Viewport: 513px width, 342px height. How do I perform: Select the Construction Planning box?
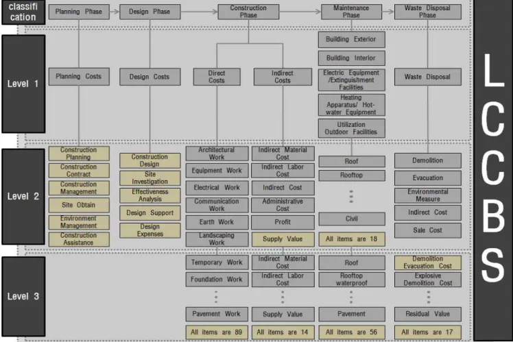point(79,154)
